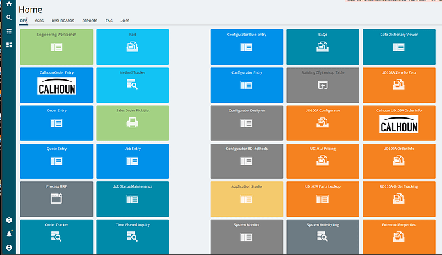Select the REPORTS tab

90,21
